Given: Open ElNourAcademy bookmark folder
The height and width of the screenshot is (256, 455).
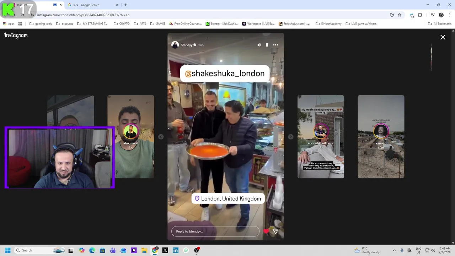Looking at the screenshot, I should coord(328,24).
